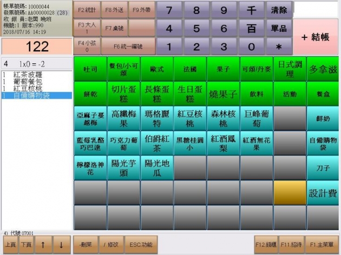Add 伯爵紅茶 item to order

[156, 143]
